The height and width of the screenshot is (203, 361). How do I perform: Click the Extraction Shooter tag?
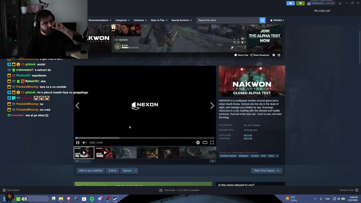click(x=228, y=156)
